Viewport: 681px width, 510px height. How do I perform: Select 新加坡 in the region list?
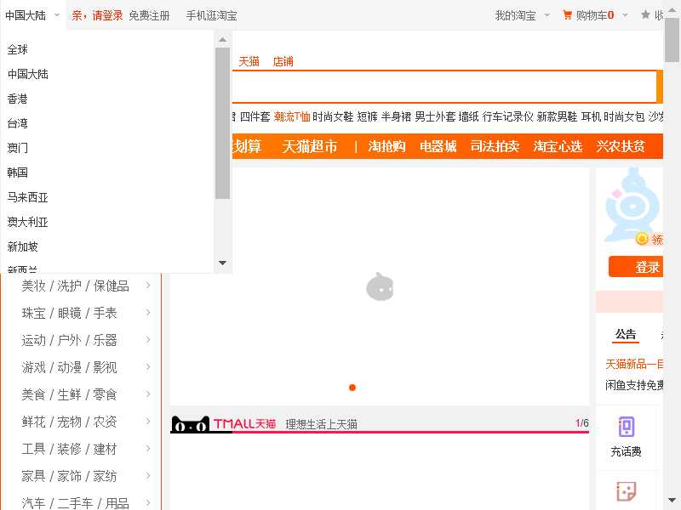click(x=23, y=246)
